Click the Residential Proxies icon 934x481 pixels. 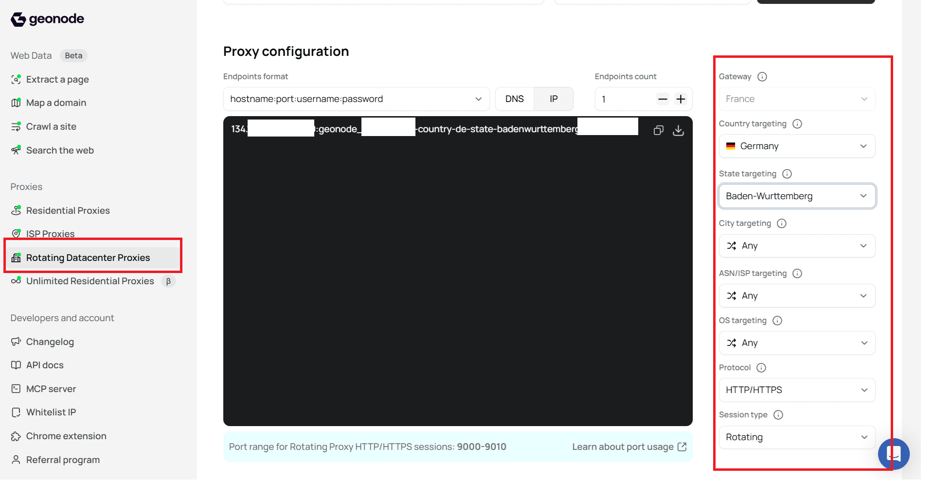[16, 210]
